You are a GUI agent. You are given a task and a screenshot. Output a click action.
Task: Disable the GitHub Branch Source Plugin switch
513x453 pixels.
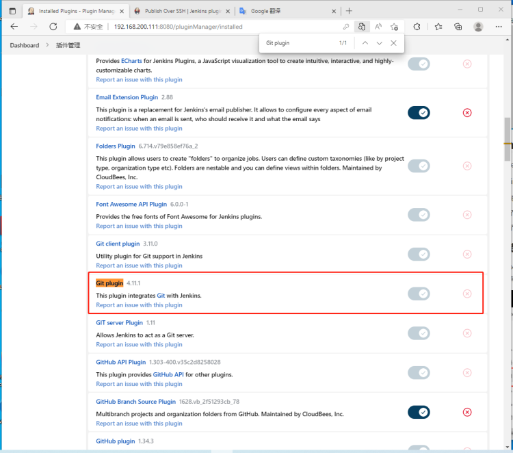[x=419, y=412]
